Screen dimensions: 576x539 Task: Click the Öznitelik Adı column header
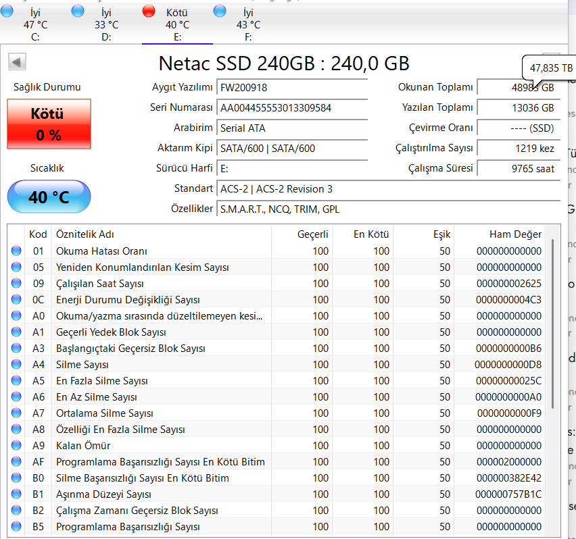click(162, 234)
